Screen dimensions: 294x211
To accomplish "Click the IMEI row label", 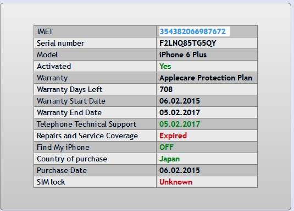I will tap(45, 31).
